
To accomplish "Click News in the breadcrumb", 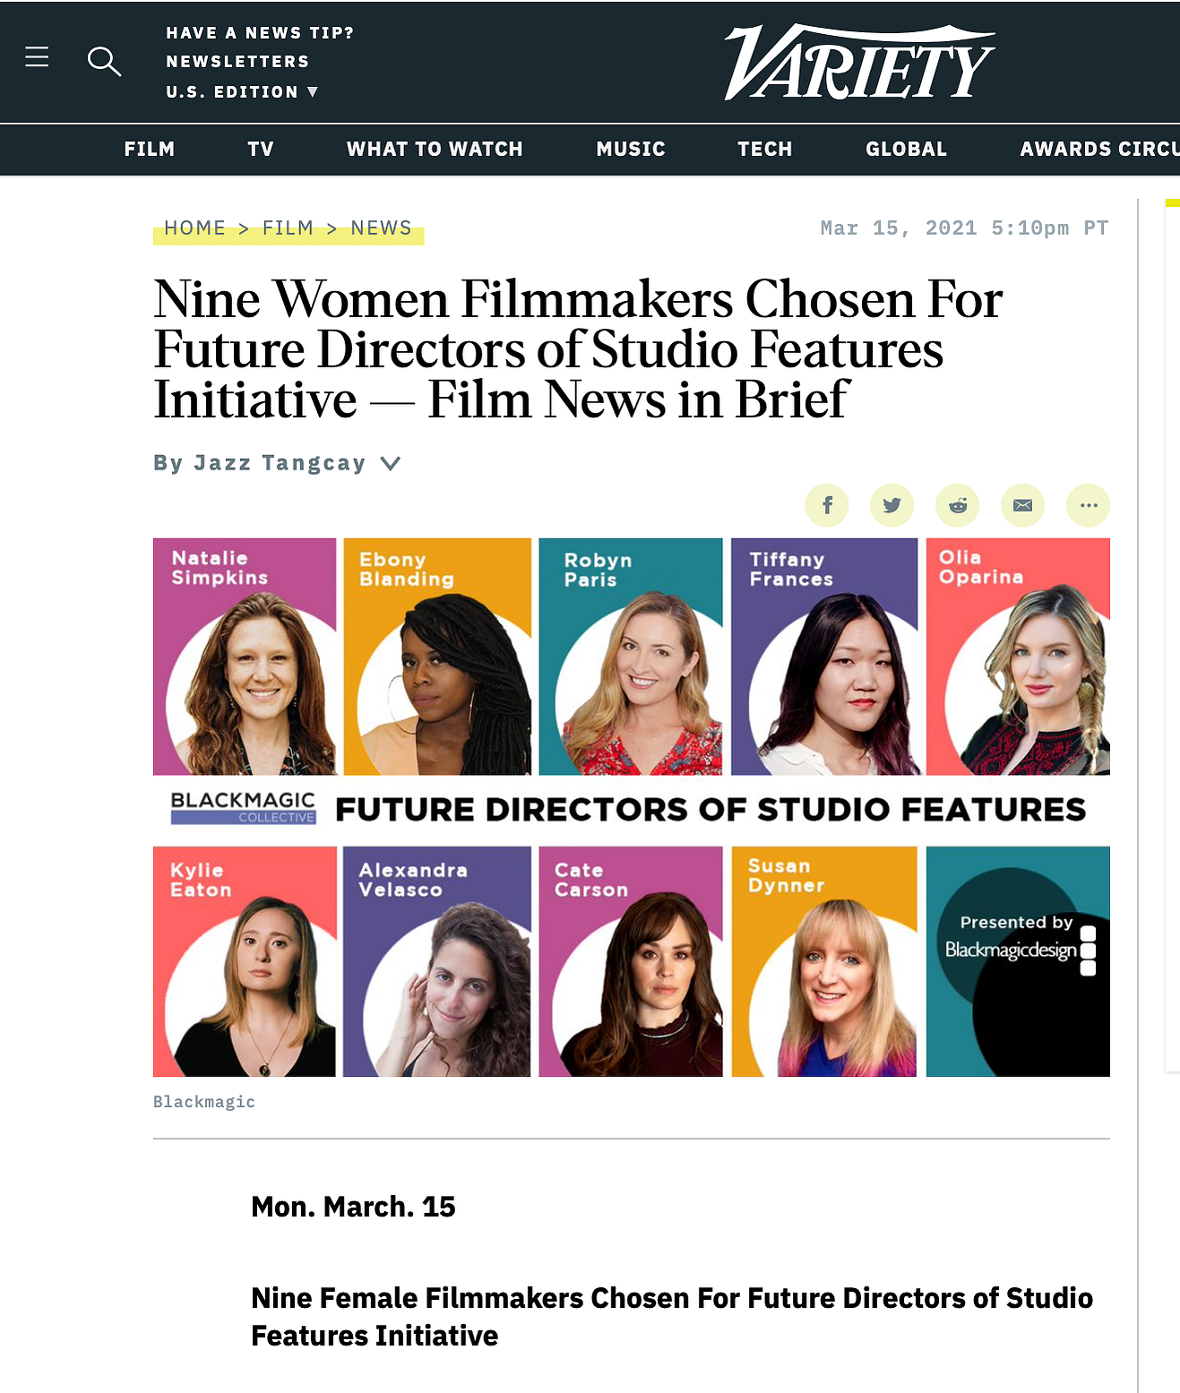I will [381, 228].
